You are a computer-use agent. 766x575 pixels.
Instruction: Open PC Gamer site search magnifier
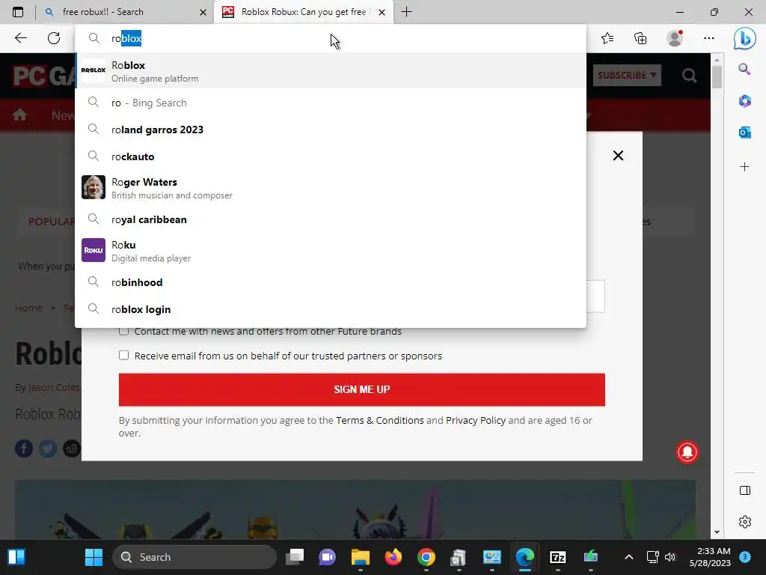pyautogui.click(x=689, y=76)
